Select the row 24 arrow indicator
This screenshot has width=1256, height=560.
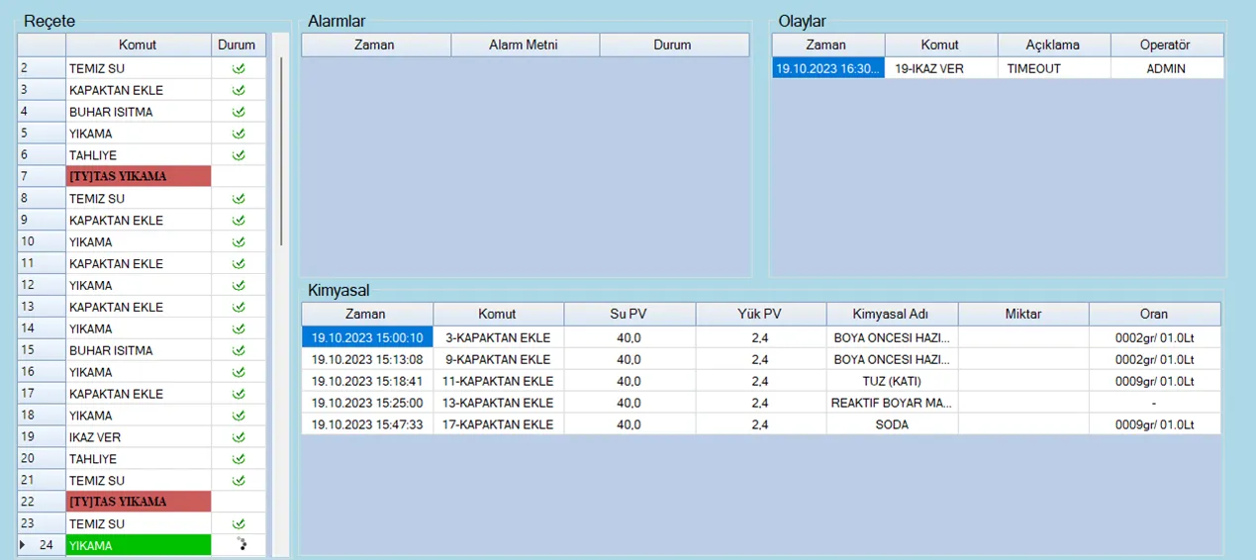pyautogui.click(x=23, y=545)
